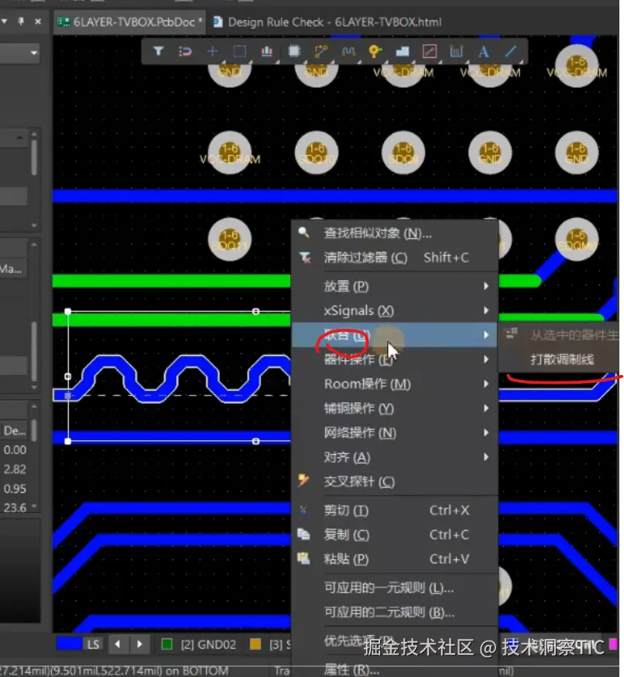Click the green [2] GND02 layer swatch

coord(166,645)
